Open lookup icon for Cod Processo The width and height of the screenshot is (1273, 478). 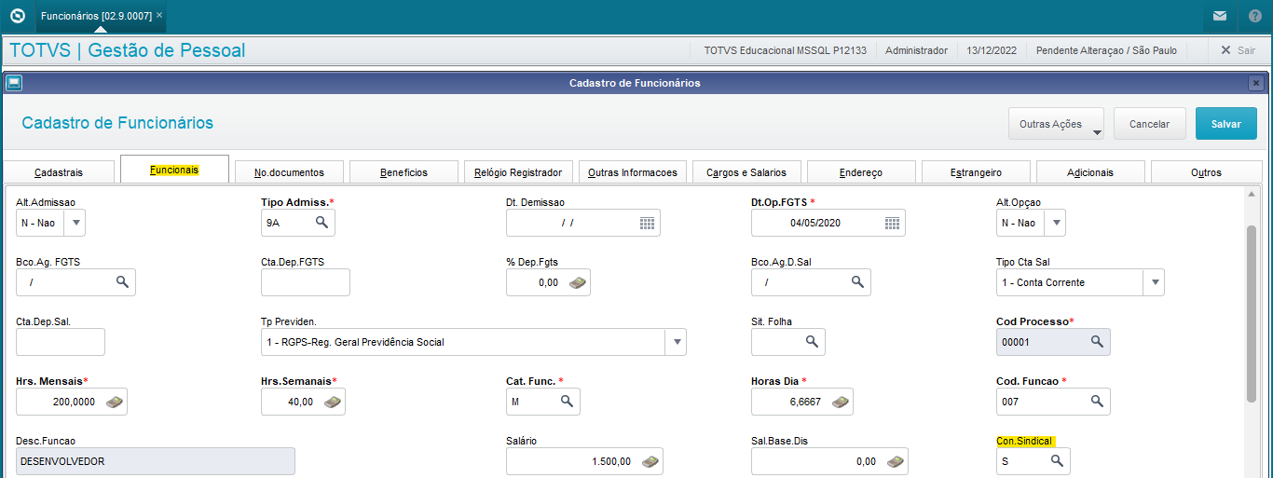point(1097,342)
